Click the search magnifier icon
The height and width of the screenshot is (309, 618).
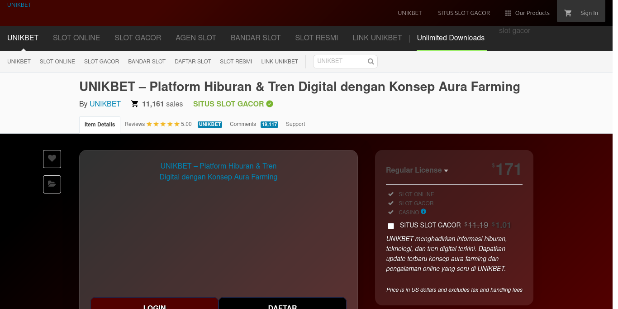coord(371,61)
